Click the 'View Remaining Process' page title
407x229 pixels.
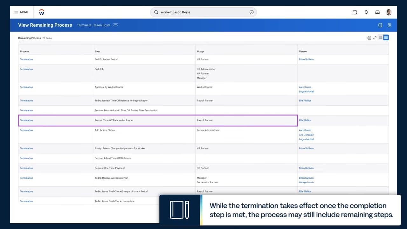(45, 25)
